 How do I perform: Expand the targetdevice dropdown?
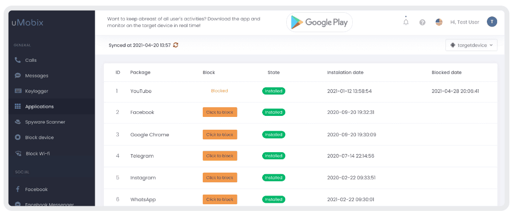pyautogui.click(x=471, y=45)
